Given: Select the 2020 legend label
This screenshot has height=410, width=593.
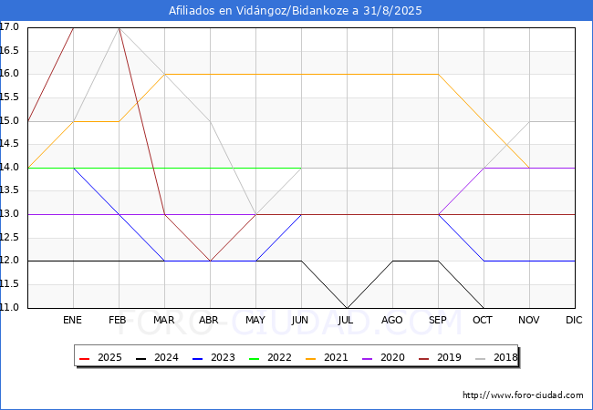Looking at the screenshot, I should (x=392, y=357).
